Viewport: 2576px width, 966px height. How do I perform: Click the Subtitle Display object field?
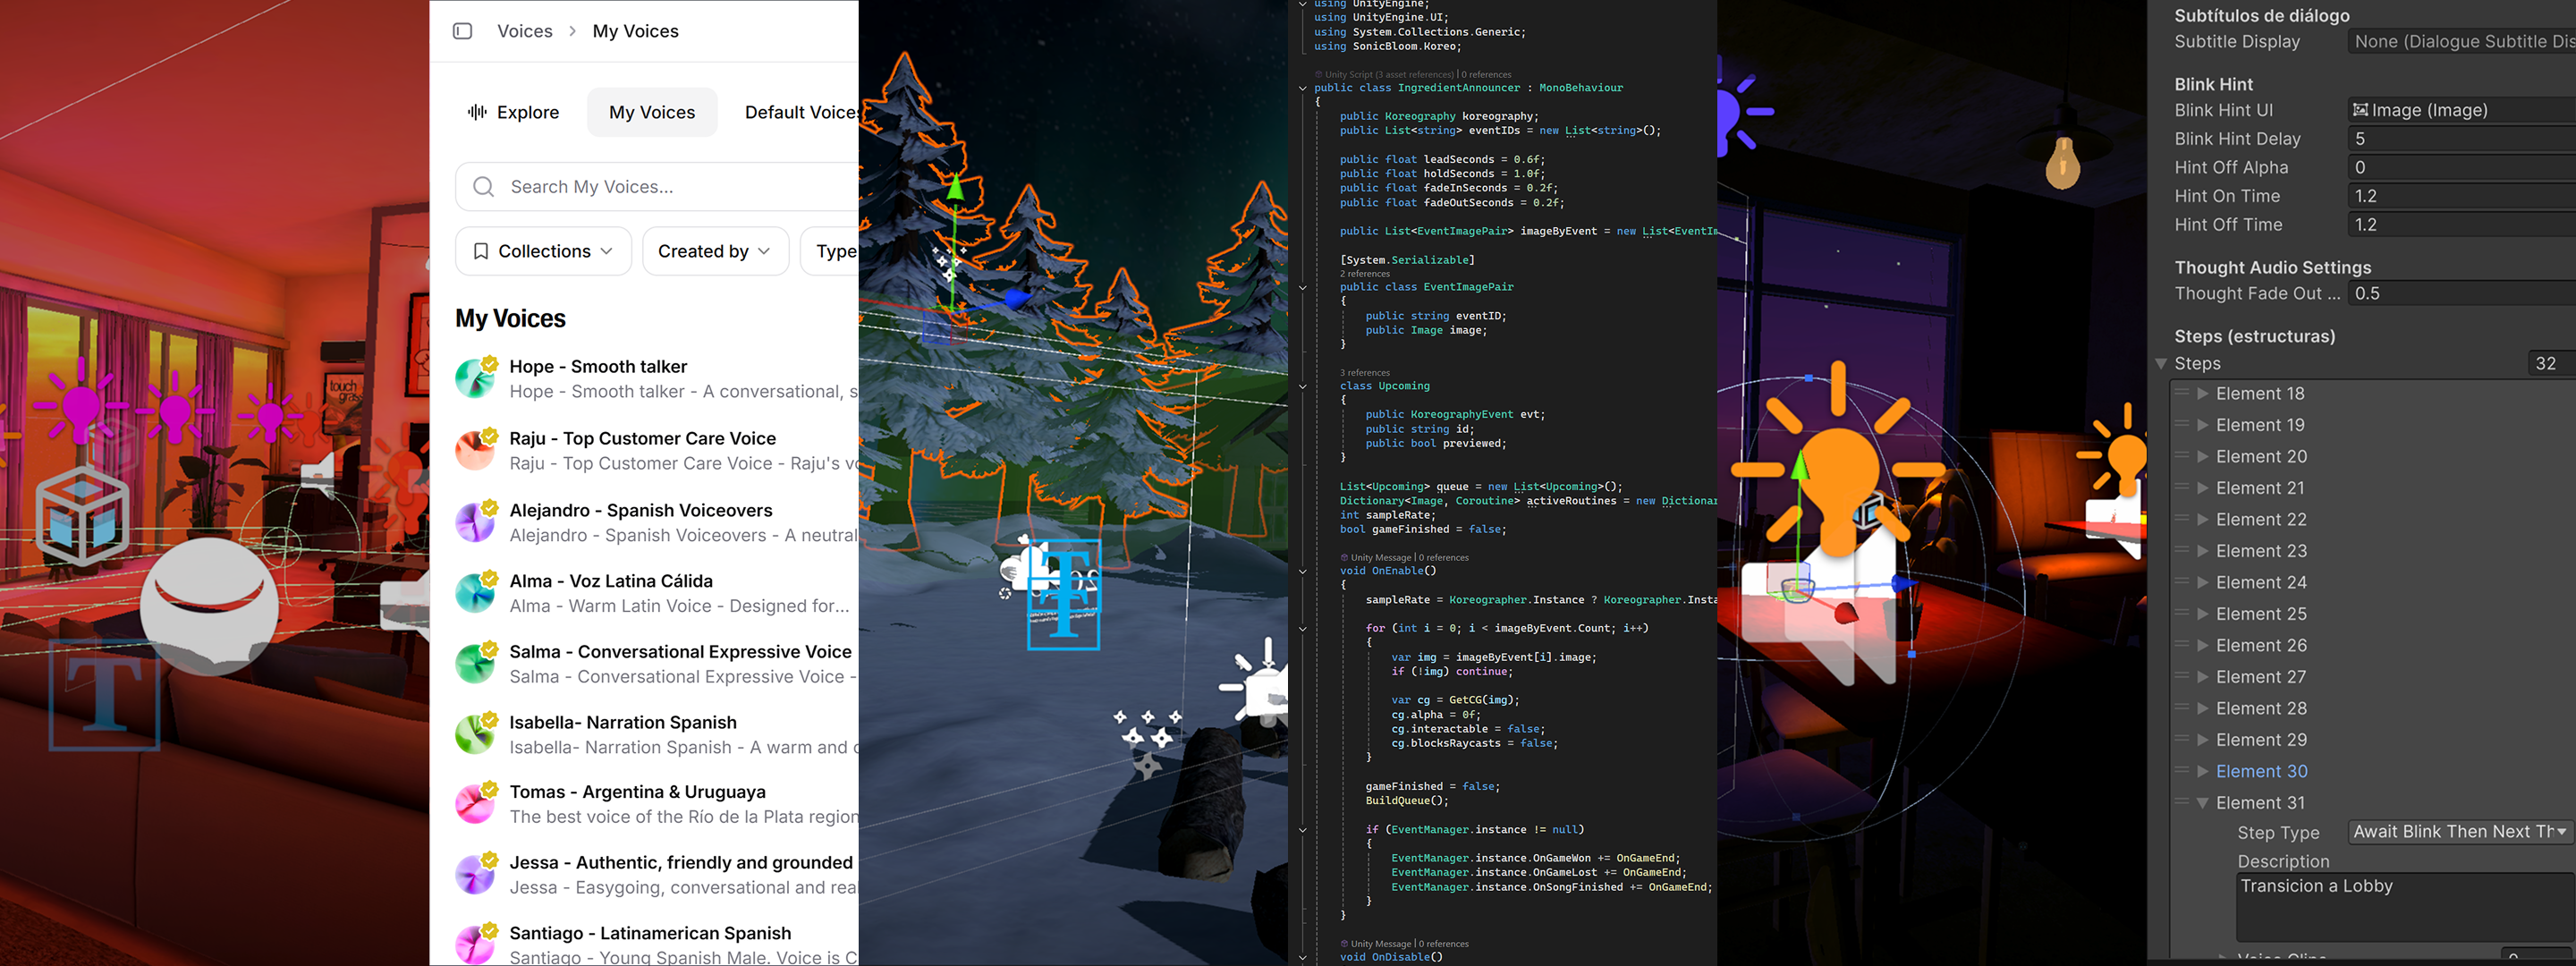click(2461, 41)
